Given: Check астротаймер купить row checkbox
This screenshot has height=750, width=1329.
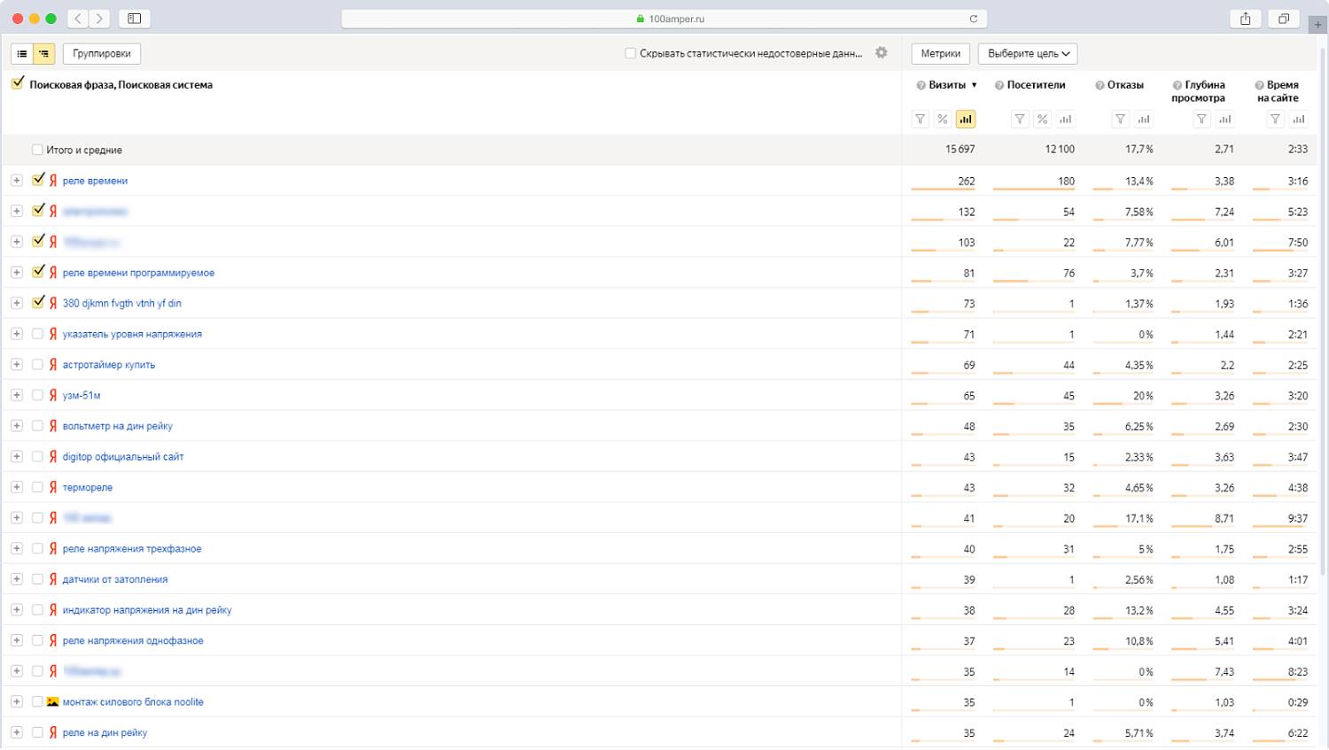Looking at the screenshot, I should (37, 364).
